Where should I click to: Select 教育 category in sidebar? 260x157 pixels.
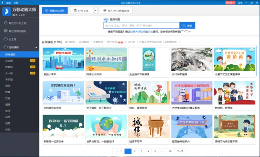[8, 92]
